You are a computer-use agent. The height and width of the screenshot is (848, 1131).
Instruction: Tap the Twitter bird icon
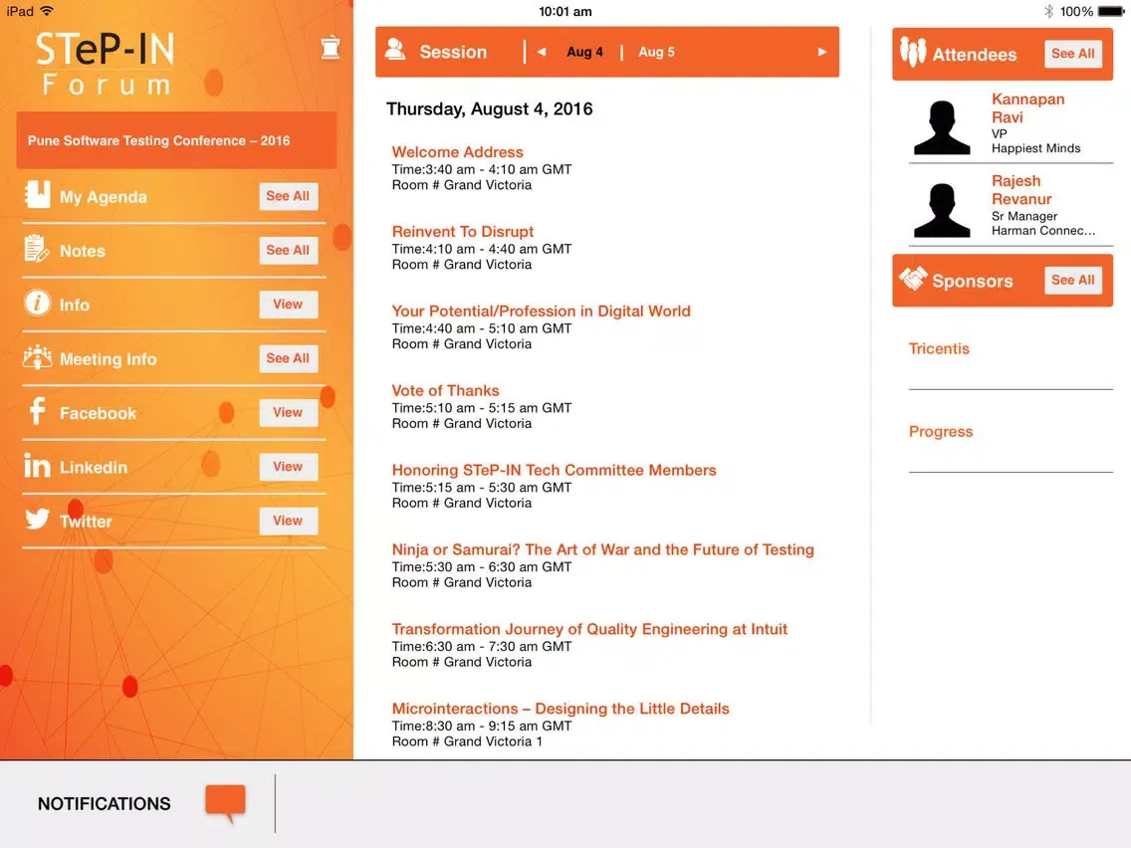pos(37,519)
